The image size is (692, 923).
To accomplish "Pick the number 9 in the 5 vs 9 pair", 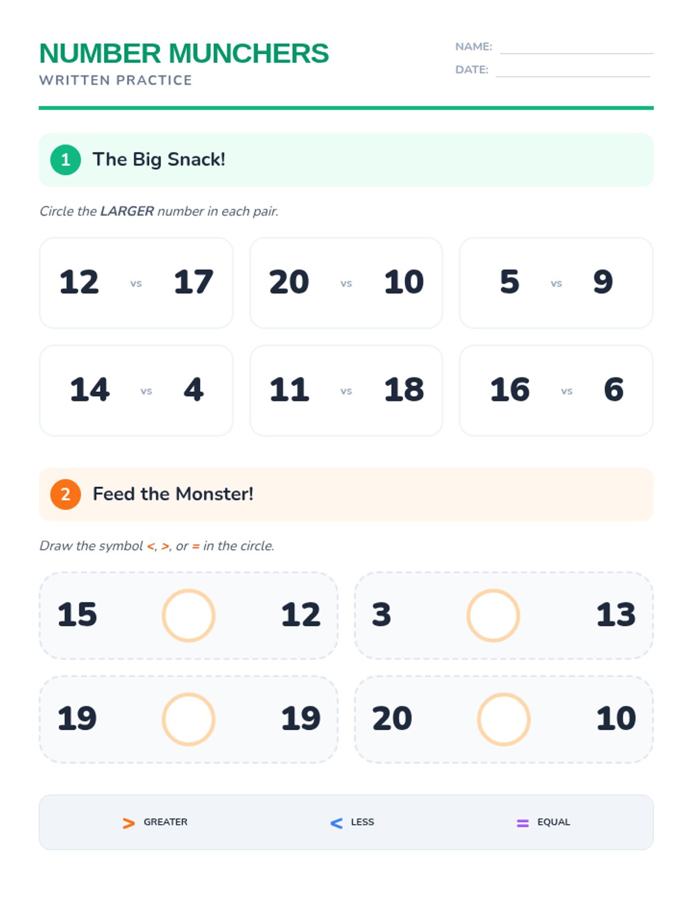I will tap(603, 282).
